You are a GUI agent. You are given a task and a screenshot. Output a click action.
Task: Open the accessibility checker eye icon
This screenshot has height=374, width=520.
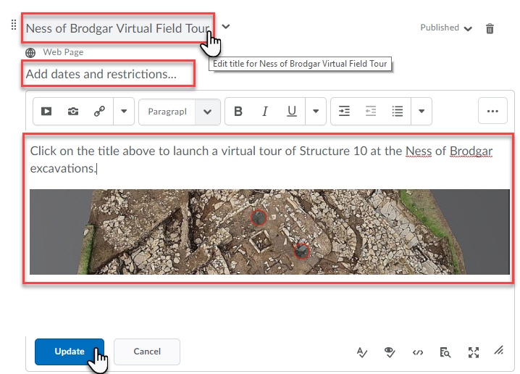(x=390, y=352)
